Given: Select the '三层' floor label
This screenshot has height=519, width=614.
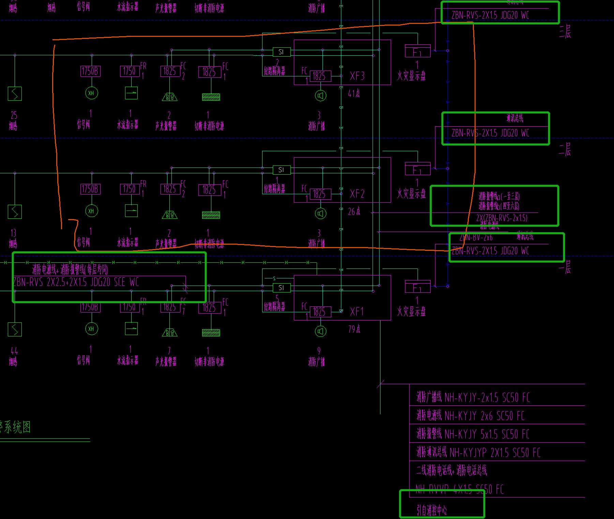Looking at the screenshot, I should tap(565, 31).
